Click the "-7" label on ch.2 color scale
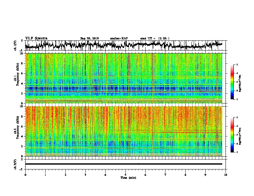This screenshot has height=196, width=254. (x=237, y=152)
